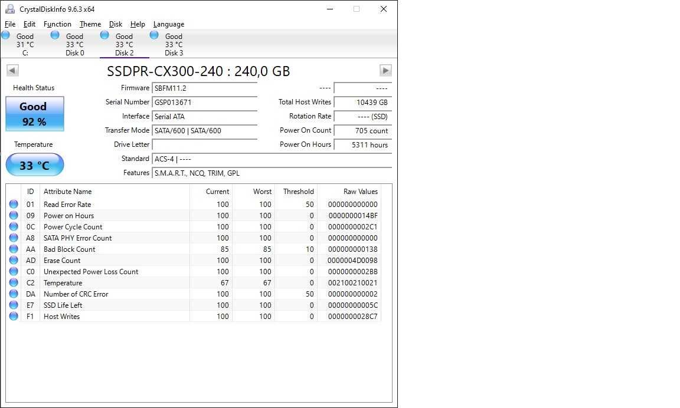Viewport: 680px width, 408px height.
Task: Select the SSD Life Left attribute name
Action: pyautogui.click(x=63, y=305)
